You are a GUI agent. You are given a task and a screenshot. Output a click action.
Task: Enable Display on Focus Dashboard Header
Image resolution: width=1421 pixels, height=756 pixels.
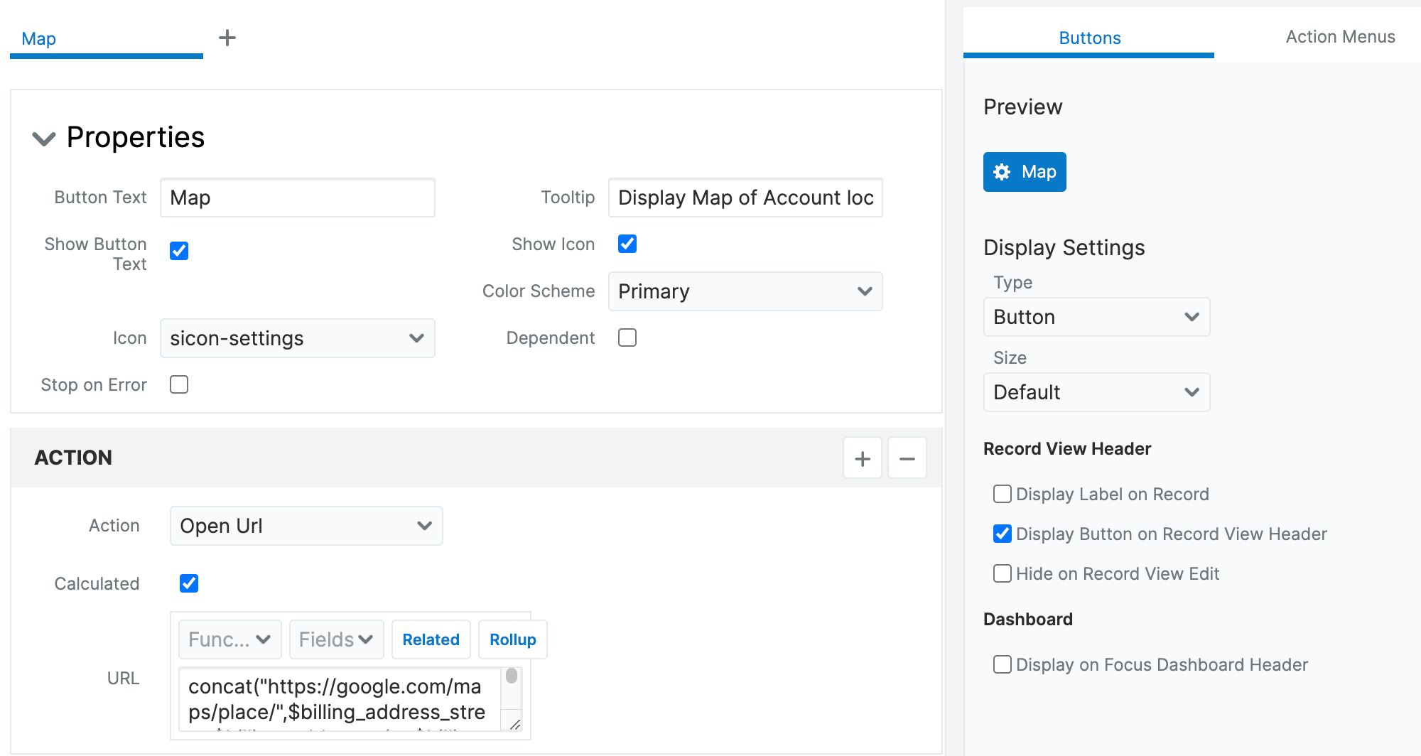pyautogui.click(x=1002, y=664)
